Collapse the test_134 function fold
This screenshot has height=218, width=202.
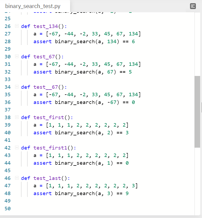(17, 26)
